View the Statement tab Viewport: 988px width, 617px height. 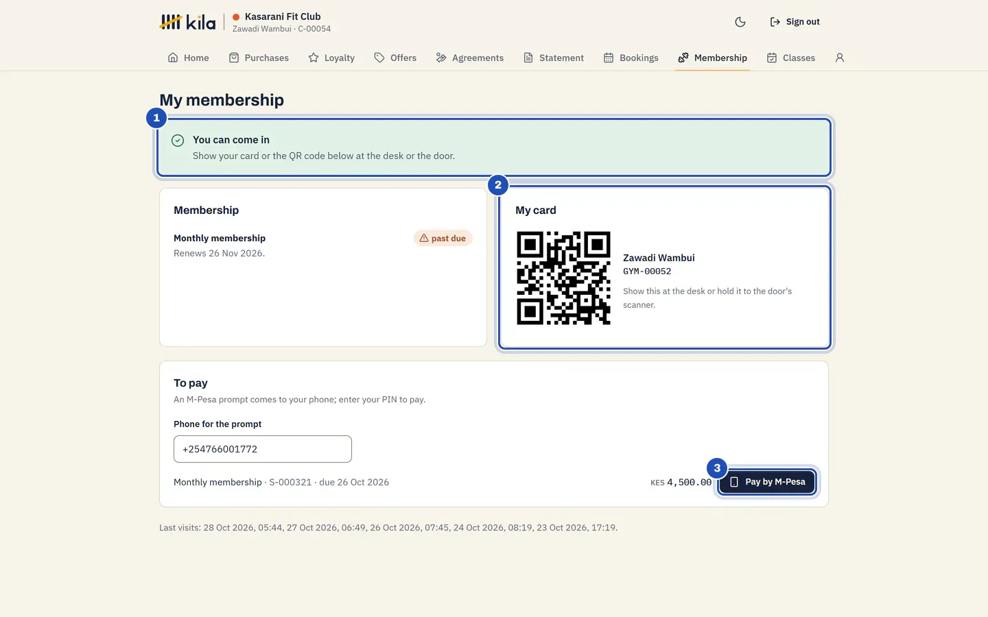tap(554, 58)
